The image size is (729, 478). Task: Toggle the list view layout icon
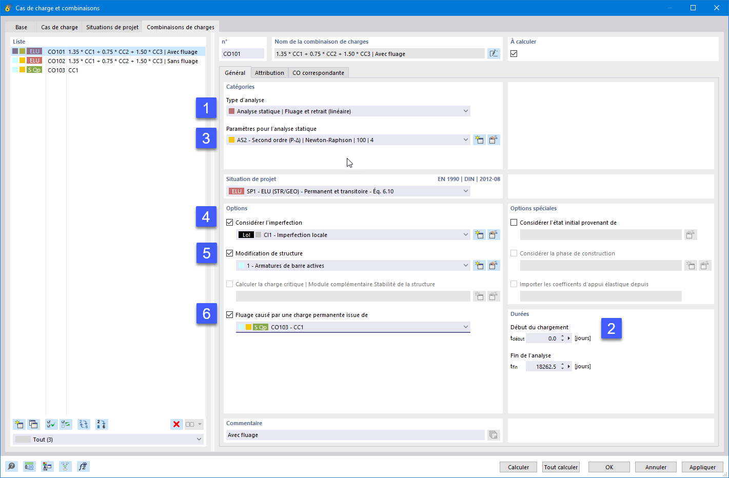pos(190,424)
